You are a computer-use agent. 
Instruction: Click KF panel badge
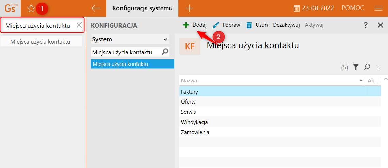(190, 46)
